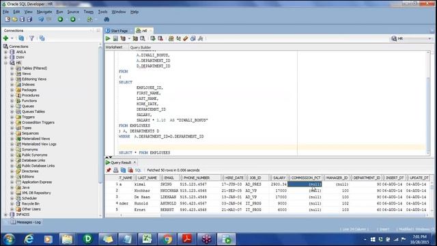Click the worksheet vertical scrollbar

[x=428, y=103]
